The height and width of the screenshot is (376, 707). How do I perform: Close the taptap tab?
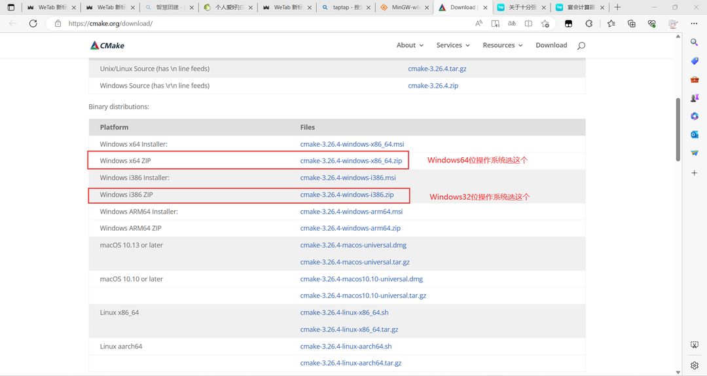click(x=368, y=8)
